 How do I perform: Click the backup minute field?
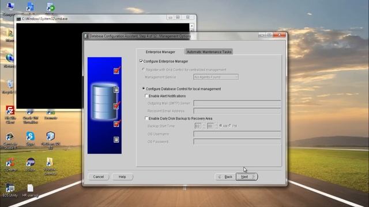(x=210, y=126)
